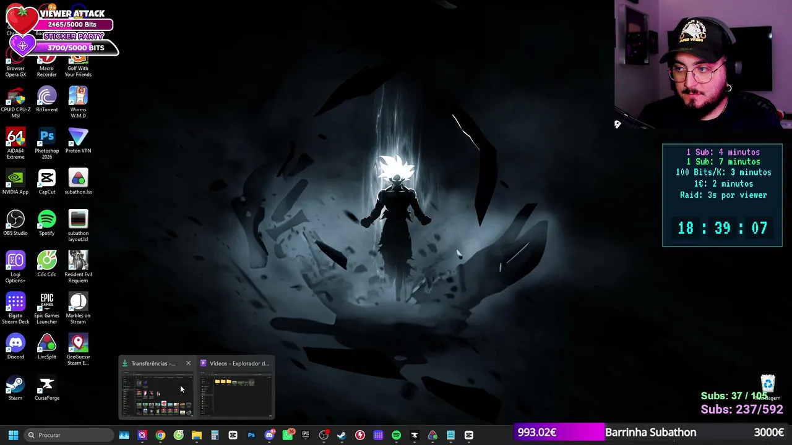
Task: Select the BitTorrent desktop icon
Action: tap(46, 100)
